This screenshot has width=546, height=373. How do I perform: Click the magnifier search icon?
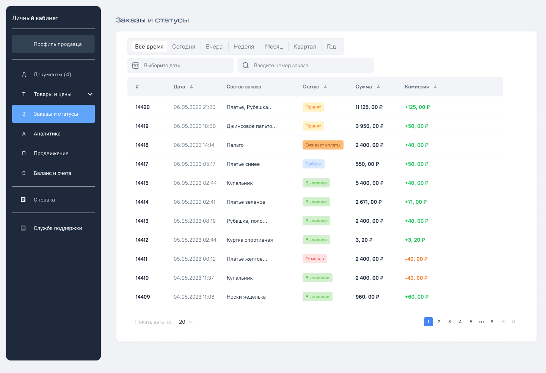(x=246, y=65)
